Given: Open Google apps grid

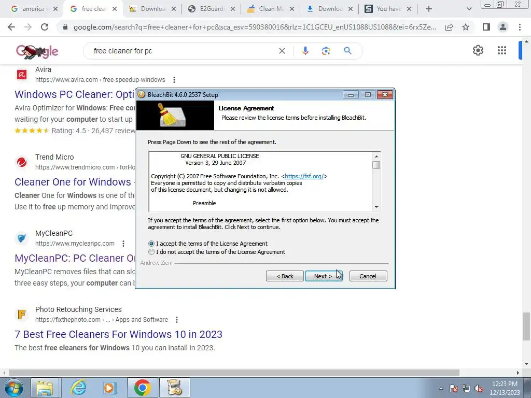Looking at the screenshot, I should point(502,50).
